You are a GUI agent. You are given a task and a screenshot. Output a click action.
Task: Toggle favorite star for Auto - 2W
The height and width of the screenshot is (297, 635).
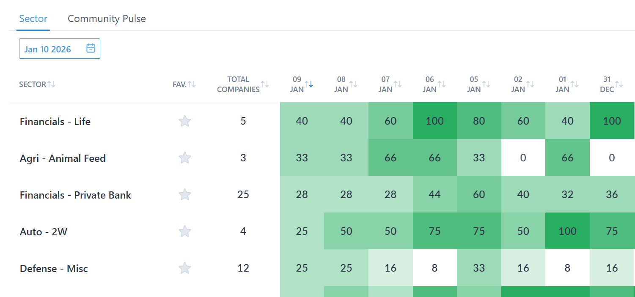(x=184, y=232)
